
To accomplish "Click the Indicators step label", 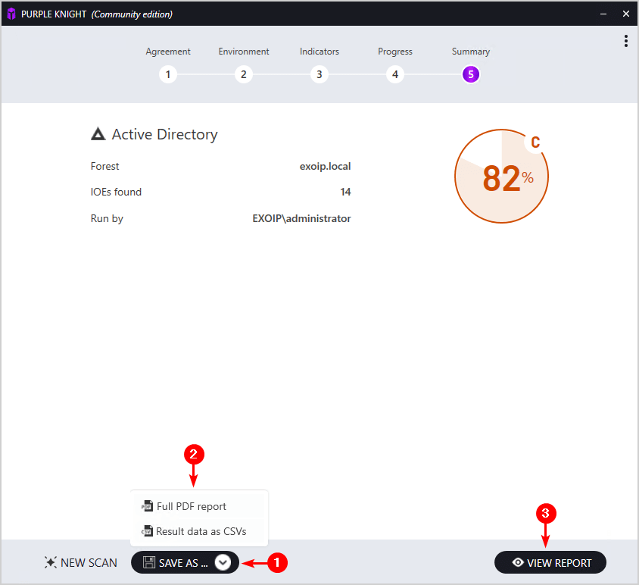I will click(319, 52).
